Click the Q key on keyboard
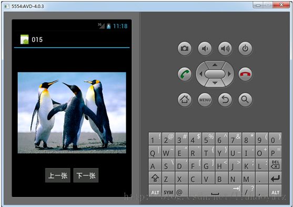Viewport: 293px width, 207px height. pyautogui.click(x=155, y=152)
